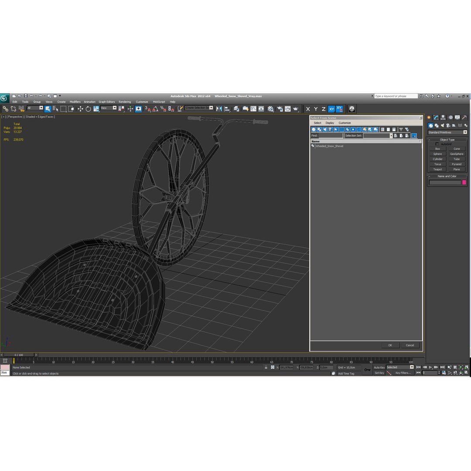This screenshot has height=471, width=471.
Task: Click the Select and Scale tool
Action: click(x=96, y=109)
